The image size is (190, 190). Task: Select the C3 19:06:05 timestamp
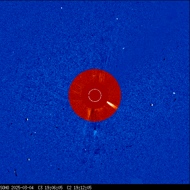point(50,188)
